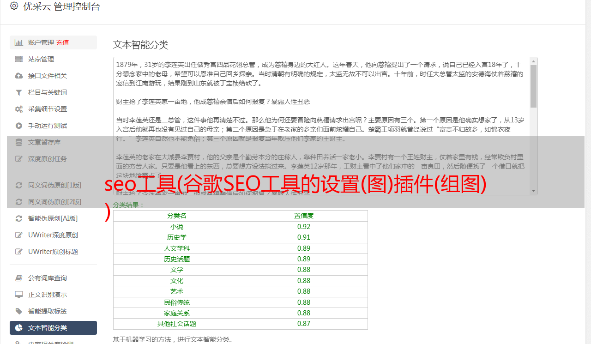Click the 其他社会话题 category cell
The width and height of the screenshot is (591, 344).
click(177, 324)
